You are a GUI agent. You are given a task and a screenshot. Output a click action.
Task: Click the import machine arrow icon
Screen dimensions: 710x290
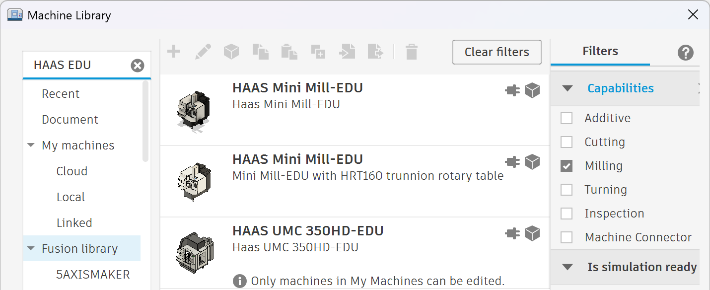click(347, 51)
